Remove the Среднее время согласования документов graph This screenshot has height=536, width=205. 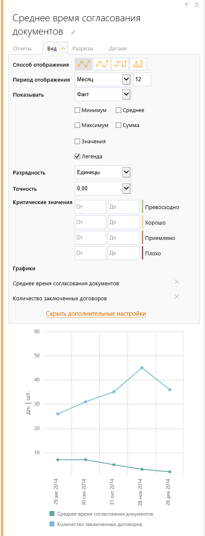coord(177,282)
